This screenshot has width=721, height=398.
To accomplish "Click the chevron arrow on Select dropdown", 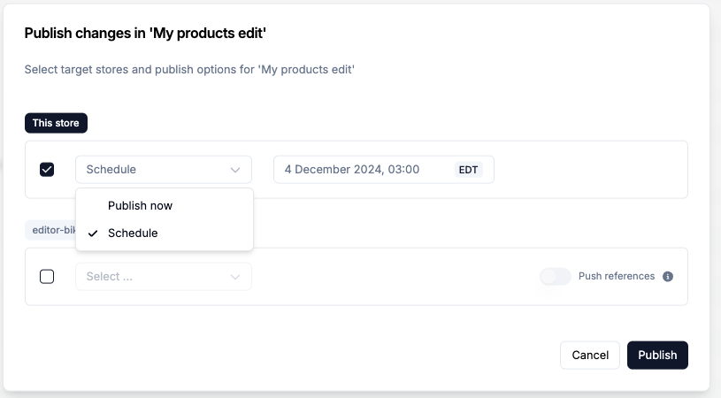I will point(235,277).
